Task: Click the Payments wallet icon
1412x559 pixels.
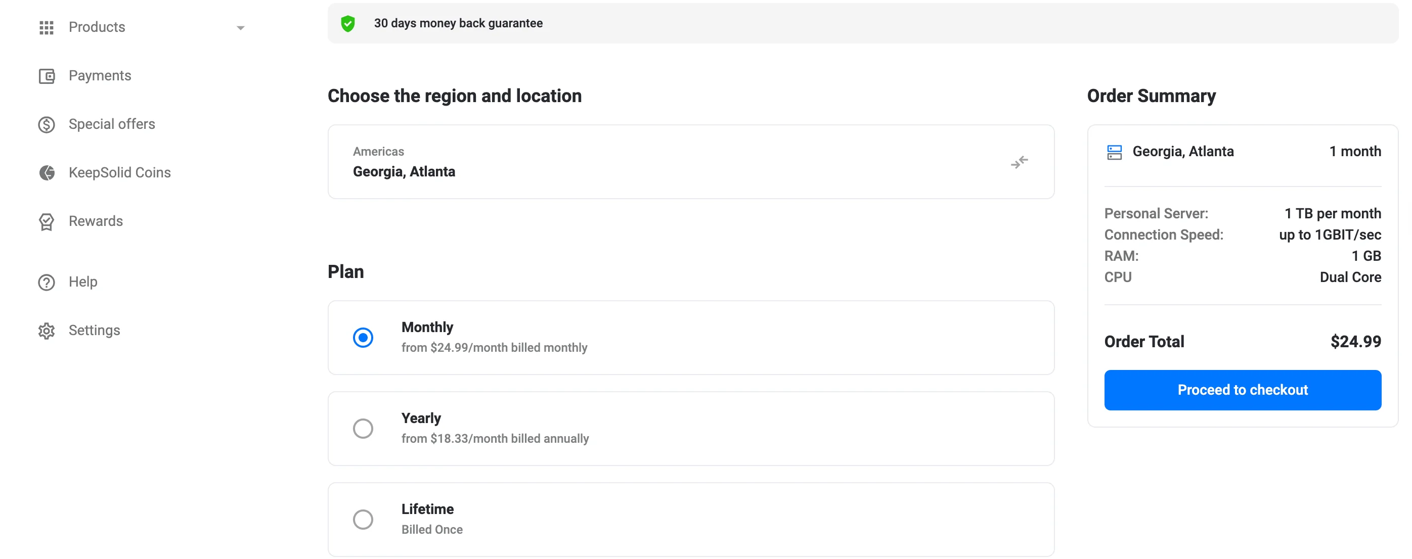Action: click(47, 76)
